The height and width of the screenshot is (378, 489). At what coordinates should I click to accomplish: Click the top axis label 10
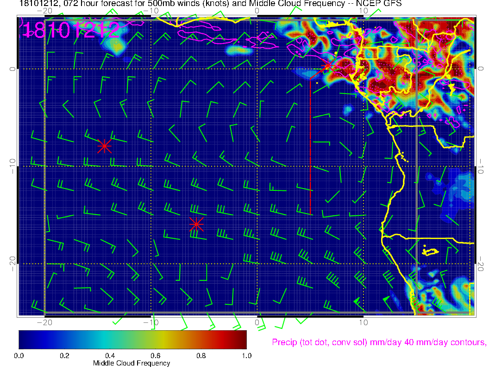(364, 11)
